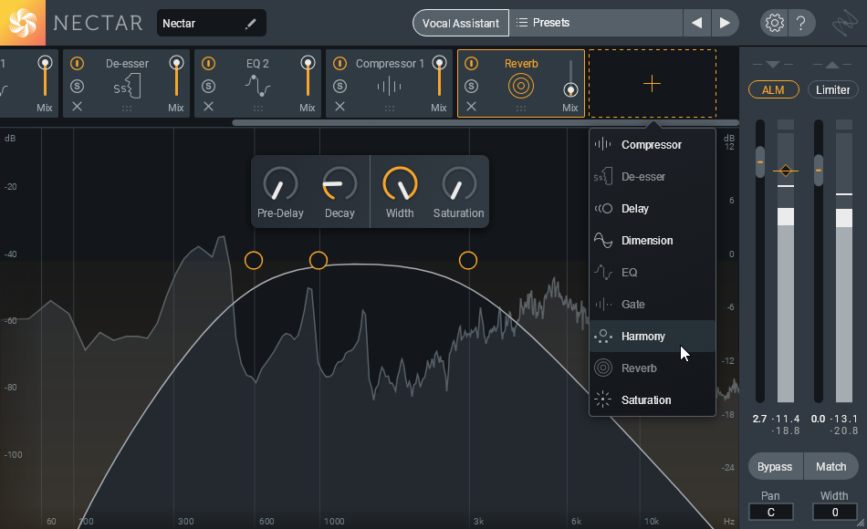
Task: Click the Bypass button
Action: coord(775,467)
